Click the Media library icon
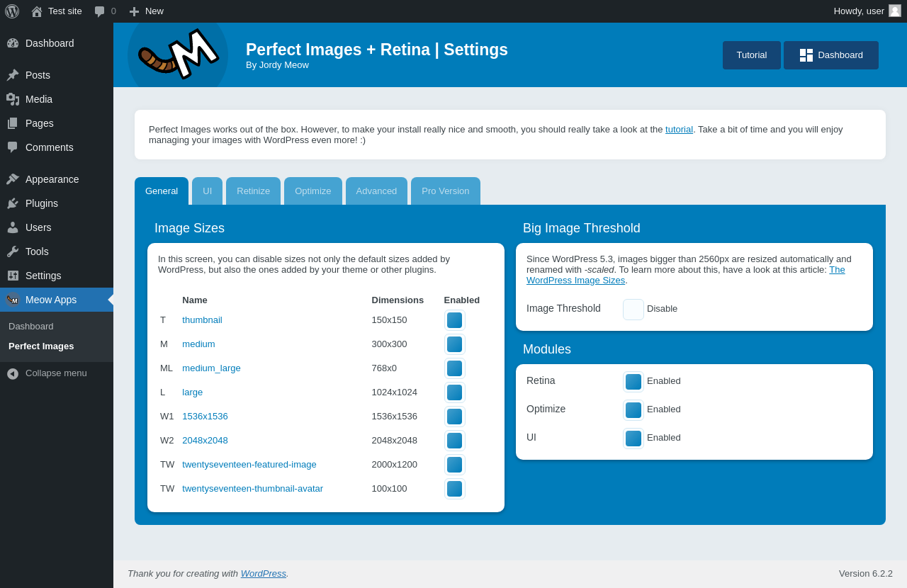This screenshot has height=588, width=907. tap(13, 99)
